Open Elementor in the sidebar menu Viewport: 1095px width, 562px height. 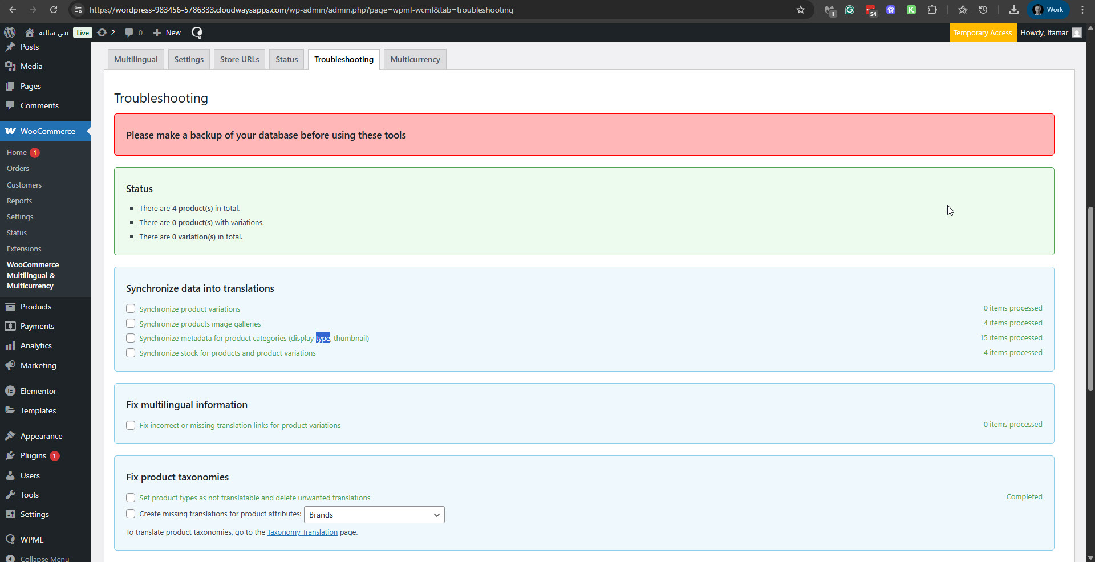(x=38, y=391)
